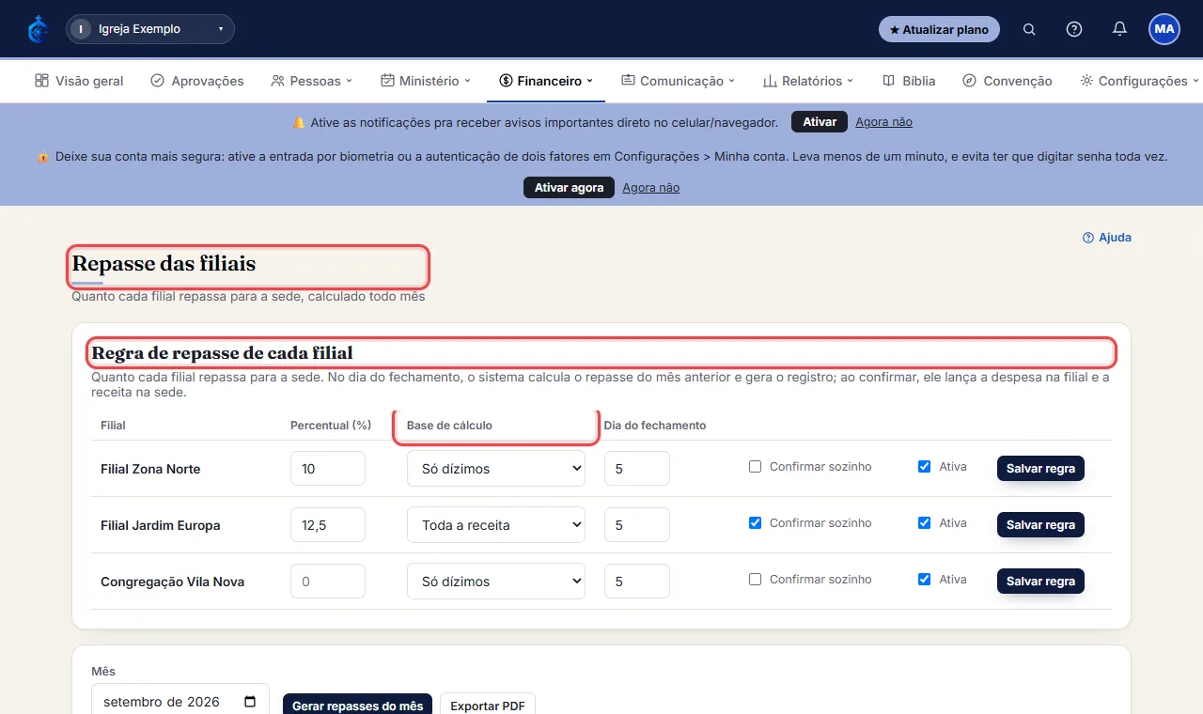
Task: Toggle Confirmar sozinho for Filial Zona Norte
Action: coord(755,466)
